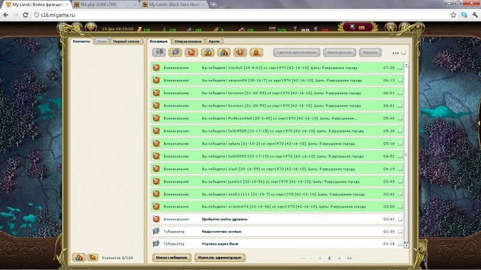Open a new browser tab with plus button

coord(213,5)
